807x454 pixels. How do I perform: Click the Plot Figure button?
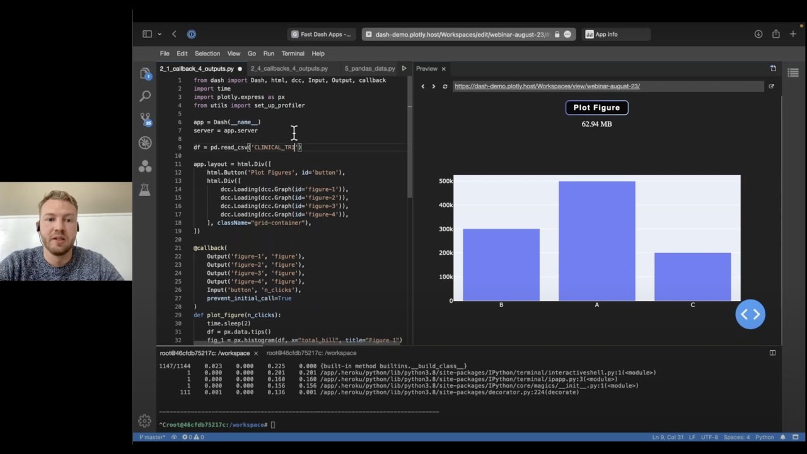point(596,108)
